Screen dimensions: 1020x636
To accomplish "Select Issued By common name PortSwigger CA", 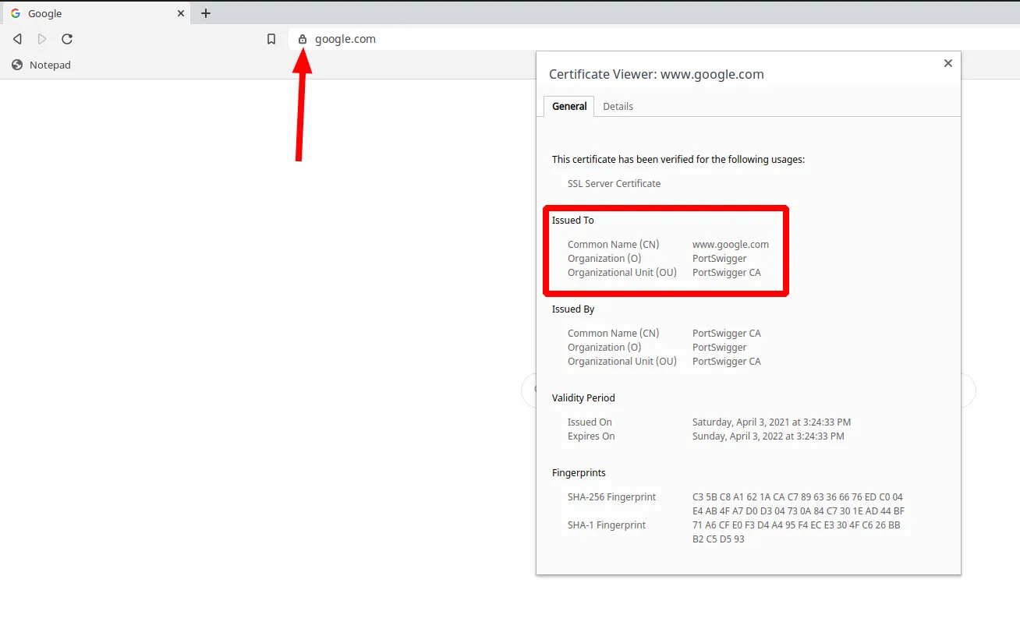I will [726, 333].
